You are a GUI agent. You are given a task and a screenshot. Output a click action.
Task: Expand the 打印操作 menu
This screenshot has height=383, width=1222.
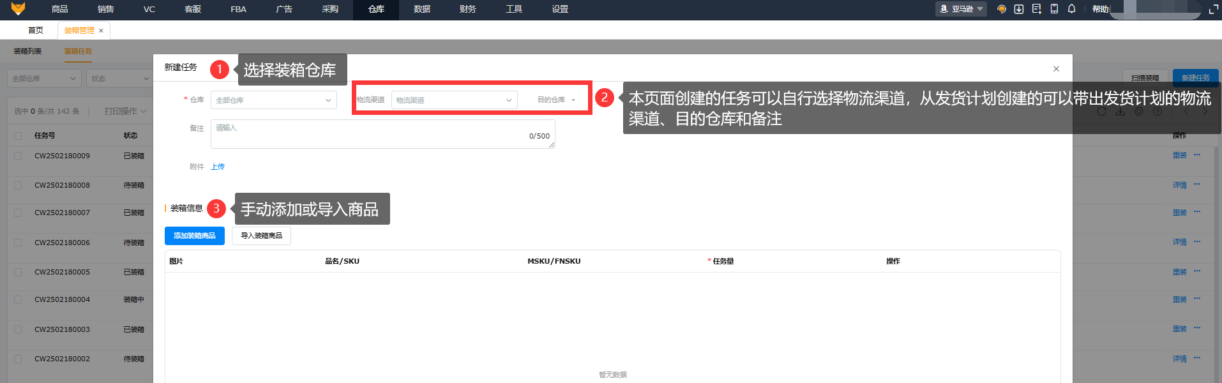(x=125, y=111)
